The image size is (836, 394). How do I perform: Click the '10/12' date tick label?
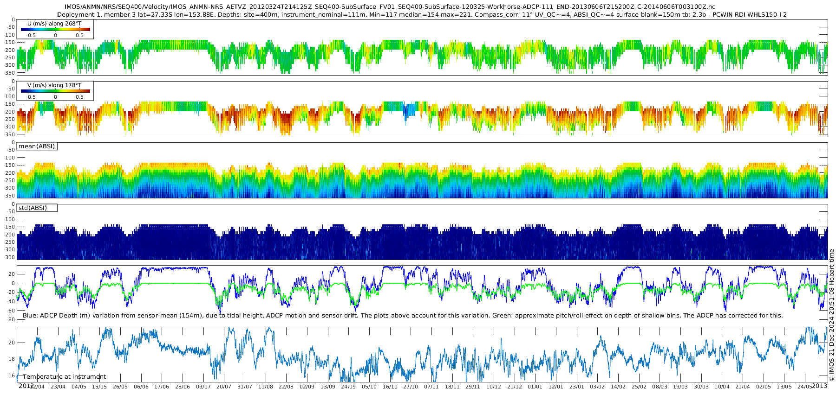coord(494,387)
